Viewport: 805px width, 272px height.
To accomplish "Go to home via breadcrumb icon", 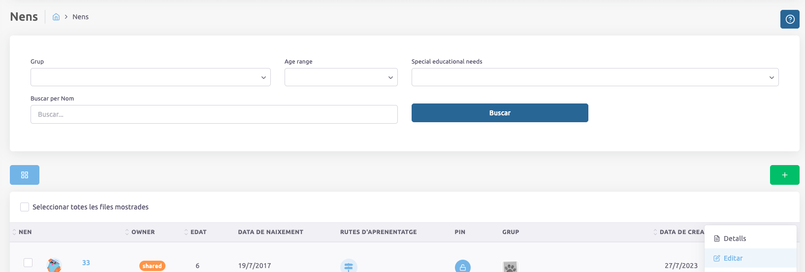I will click(56, 17).
